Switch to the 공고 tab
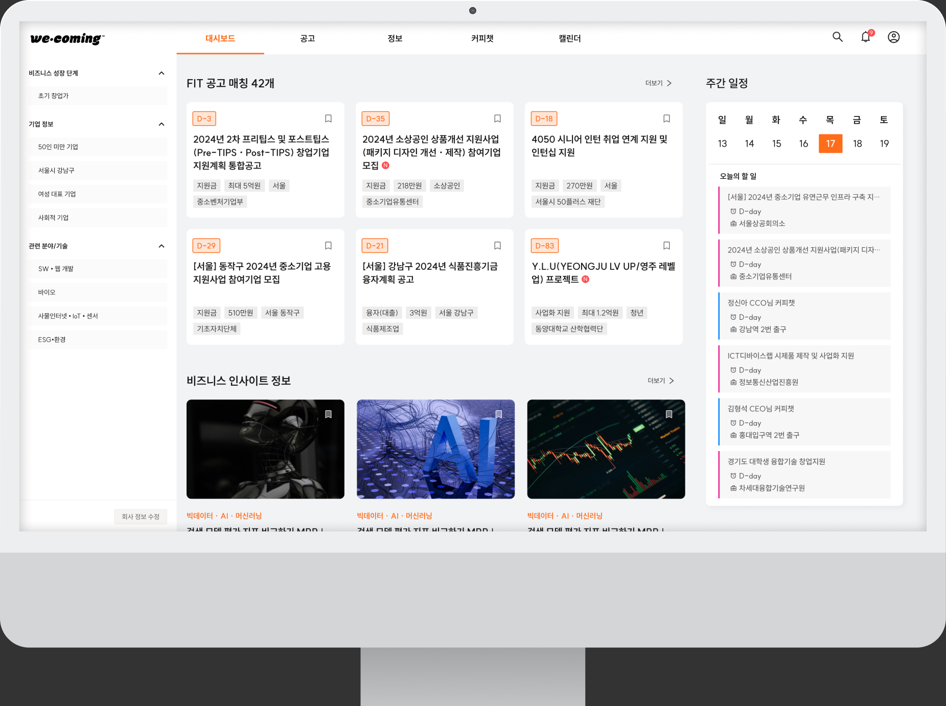The image size is (946, 706). point(308,38)
